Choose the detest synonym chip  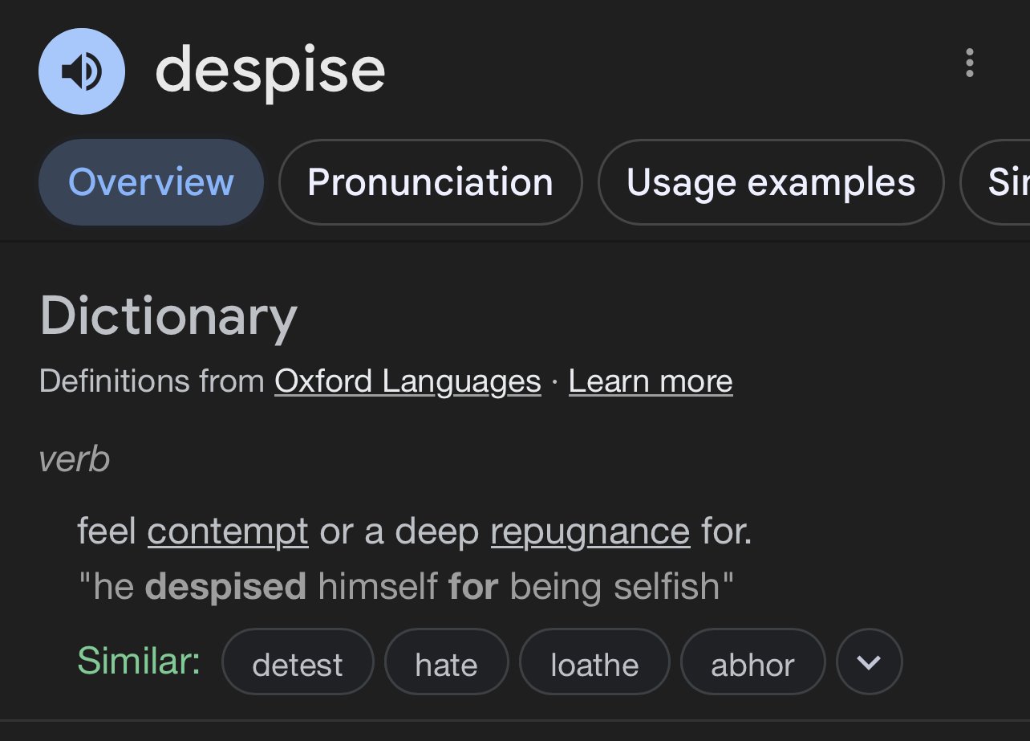pyautogui.click(x=298, y=664)
